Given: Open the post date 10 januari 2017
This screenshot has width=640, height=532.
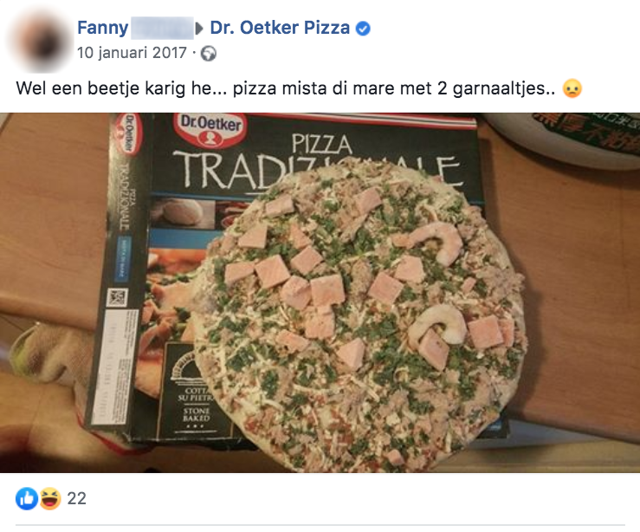Looking at the screenshot, I should (x=132, y=53).
